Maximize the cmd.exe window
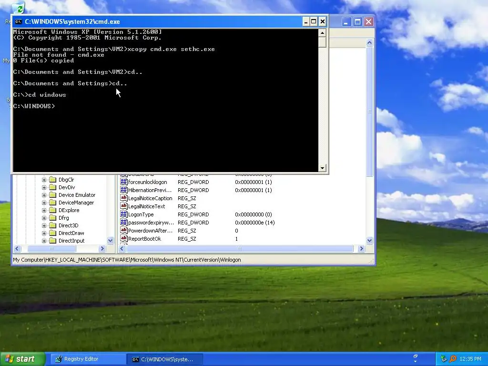Viewport: 488px width, 366px height. [314, 21]
